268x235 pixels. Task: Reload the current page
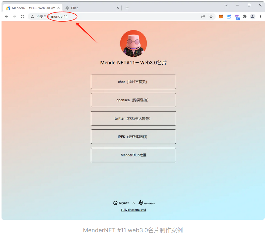tap(23, 16)
